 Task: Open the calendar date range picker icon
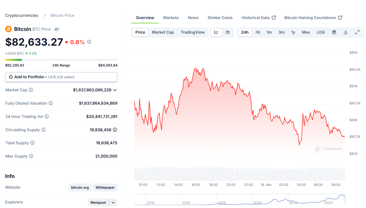click(334, 32)
